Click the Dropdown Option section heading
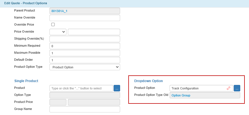 148,81
